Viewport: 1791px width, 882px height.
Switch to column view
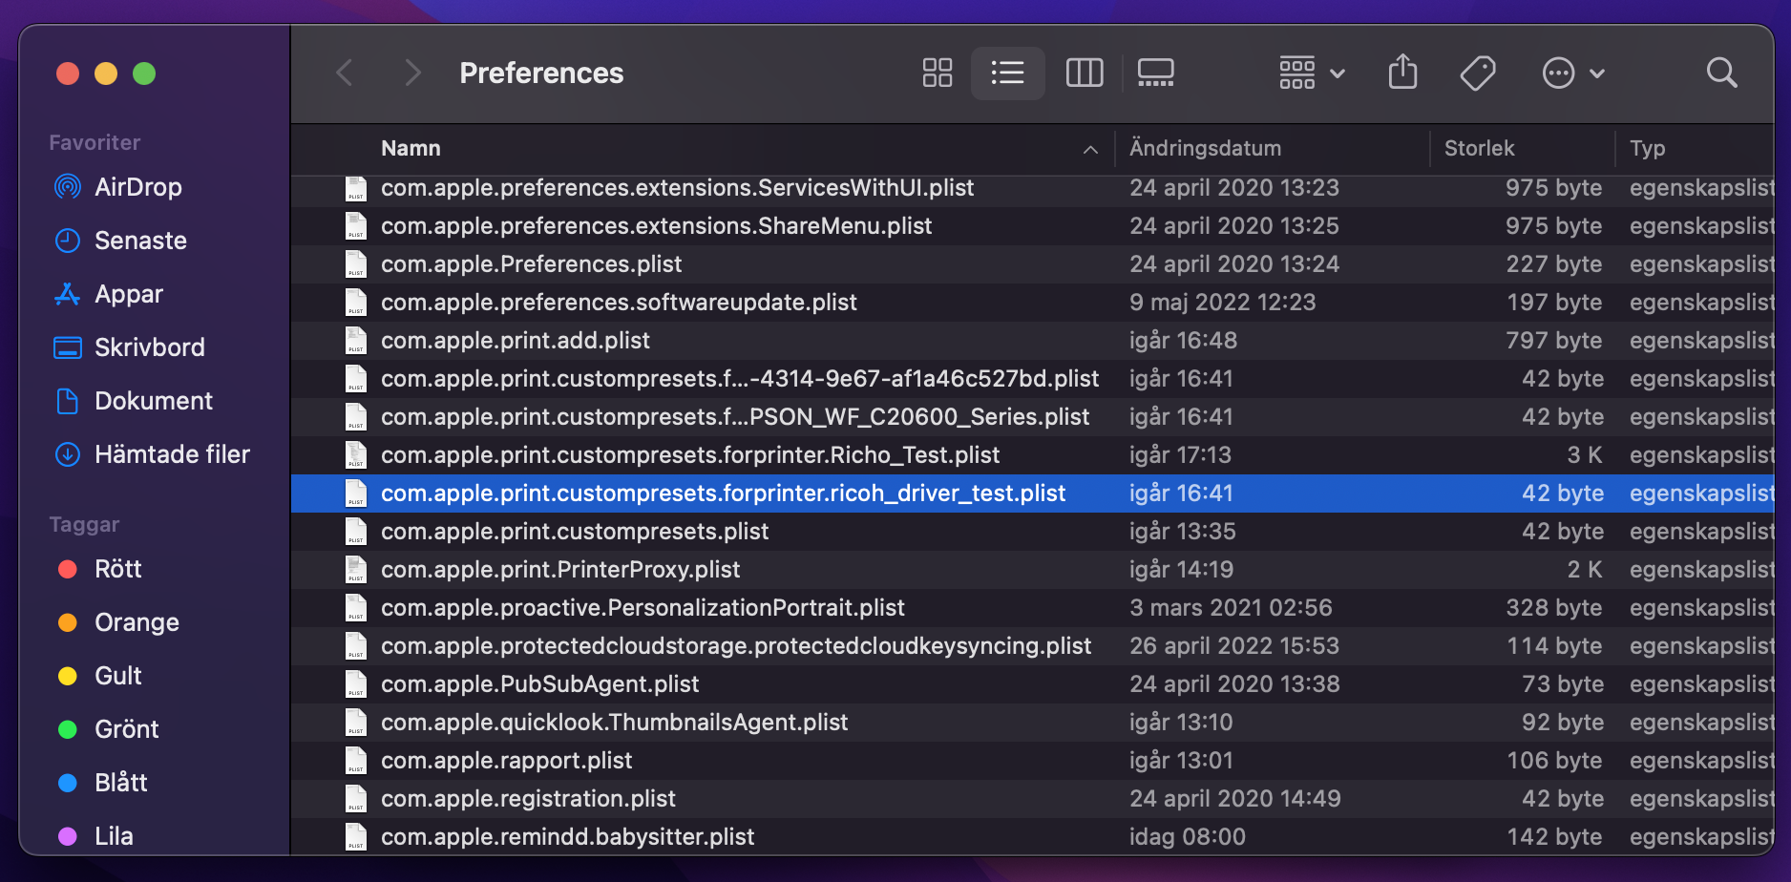[1084, 73]
